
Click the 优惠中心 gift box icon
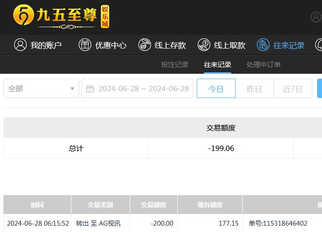[85, 45]
